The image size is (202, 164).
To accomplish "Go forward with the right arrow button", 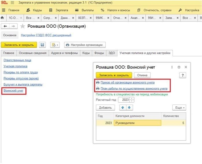I will click(x=13, y=26).
